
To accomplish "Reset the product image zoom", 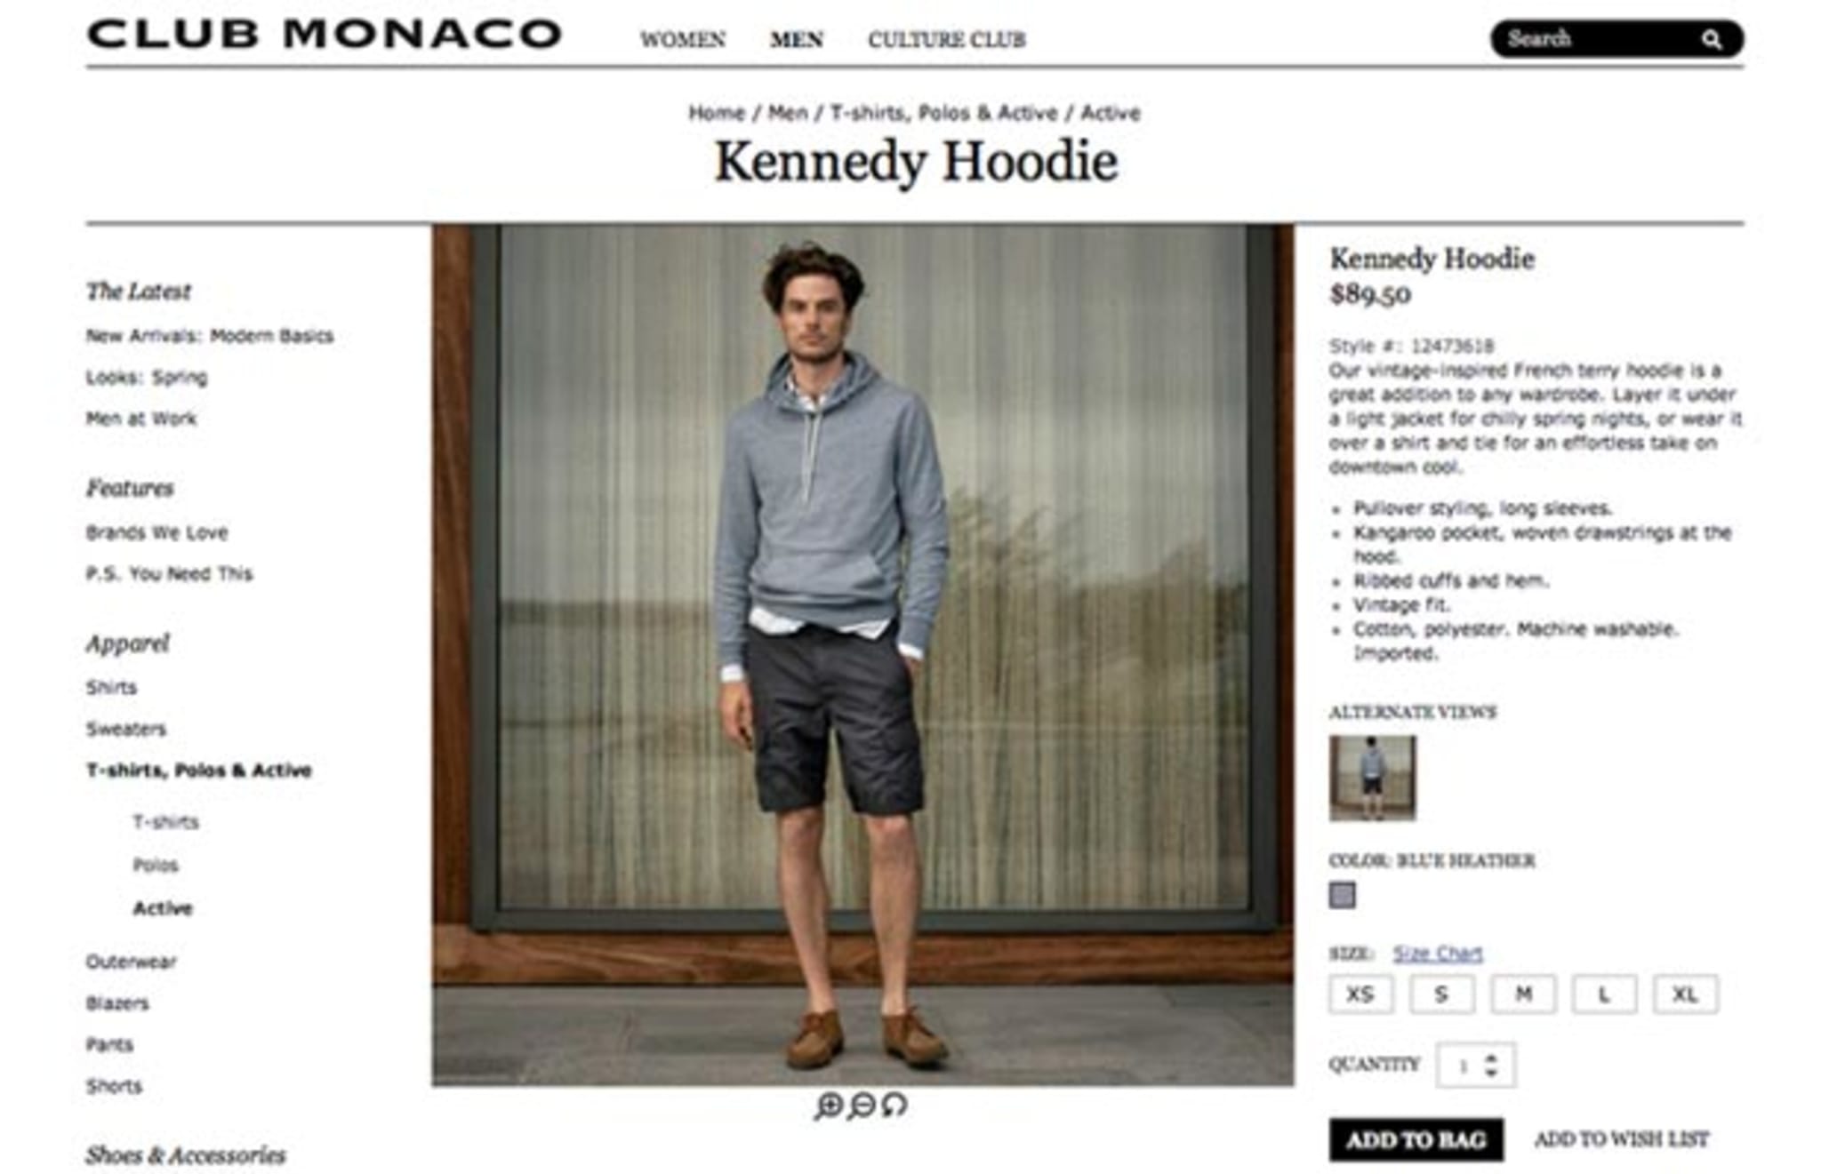I will click(x=894, y=1105).
